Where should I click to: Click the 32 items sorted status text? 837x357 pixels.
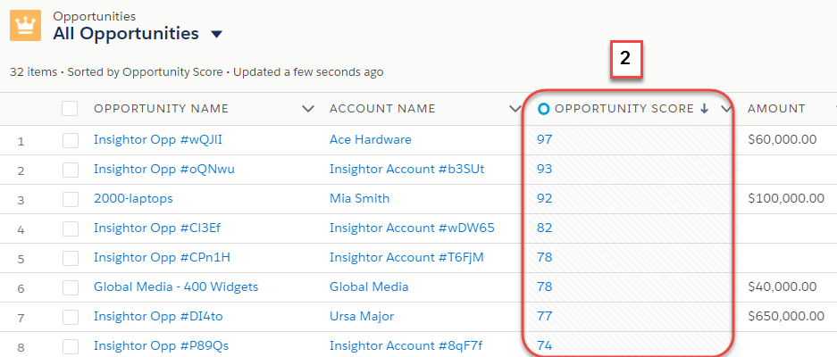197,72
